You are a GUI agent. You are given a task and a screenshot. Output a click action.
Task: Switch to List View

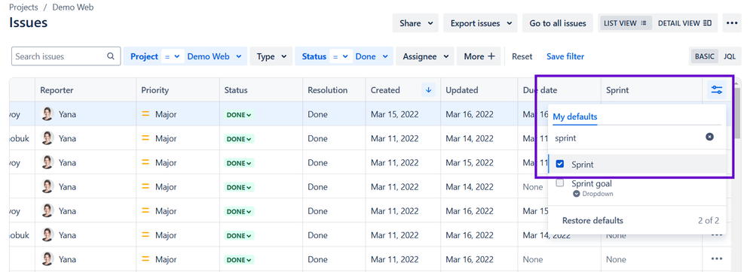tap(626, 23)
